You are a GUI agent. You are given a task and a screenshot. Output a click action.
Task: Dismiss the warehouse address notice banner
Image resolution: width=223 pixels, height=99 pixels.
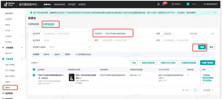(x=215, y=13)
